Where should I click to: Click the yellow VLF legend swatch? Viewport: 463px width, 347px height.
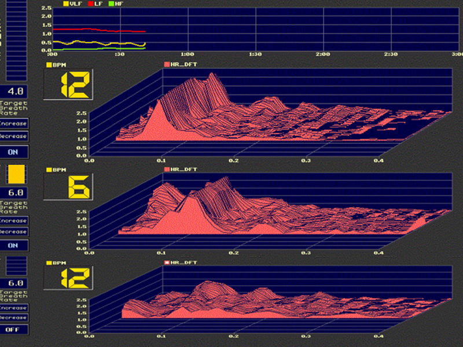click(x=66, y=4)
